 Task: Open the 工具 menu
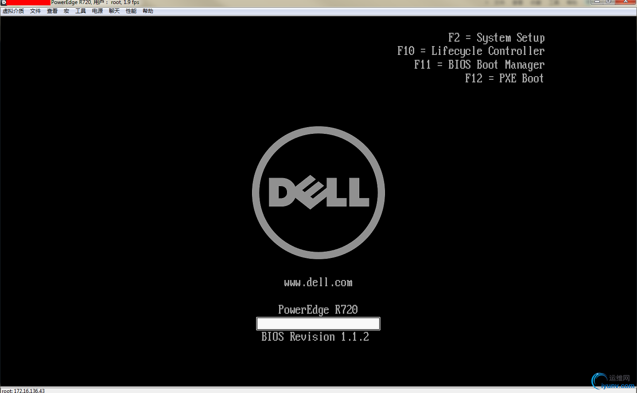(81, 11)
